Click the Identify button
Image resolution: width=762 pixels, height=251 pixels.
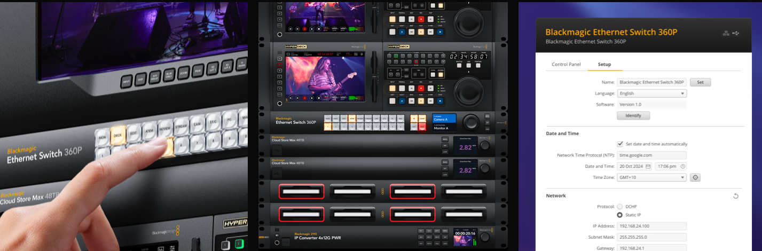pyautogui.click(x=633, y=115)
